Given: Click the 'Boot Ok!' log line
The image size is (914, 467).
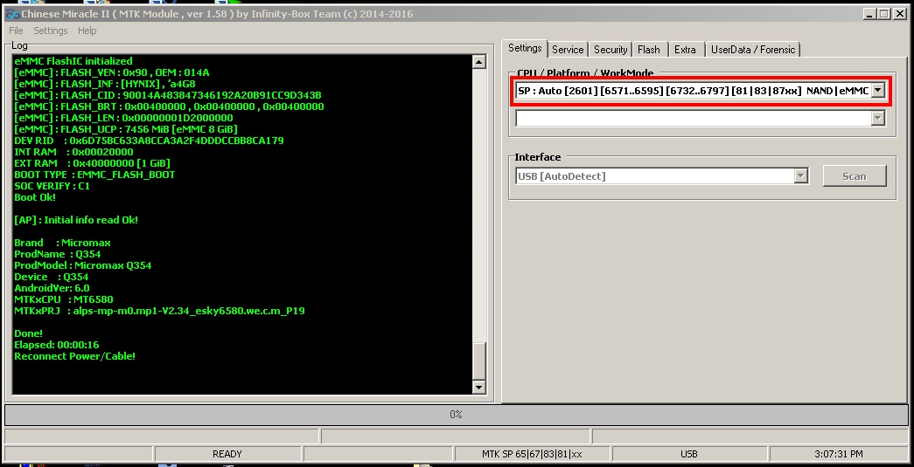Looking at the screenshot, I should (x=35, y=197).
